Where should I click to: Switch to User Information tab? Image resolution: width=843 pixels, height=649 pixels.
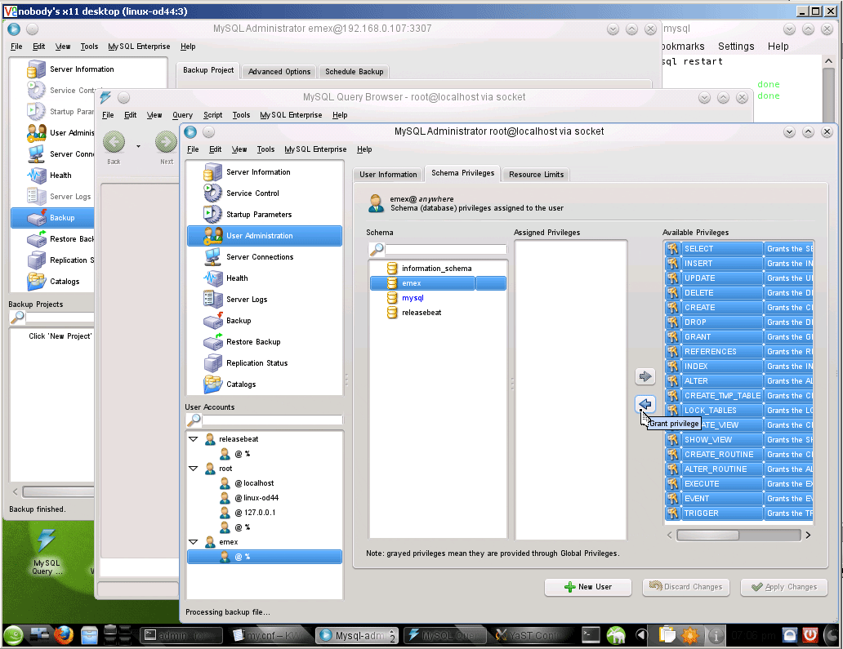coord(388,175)
